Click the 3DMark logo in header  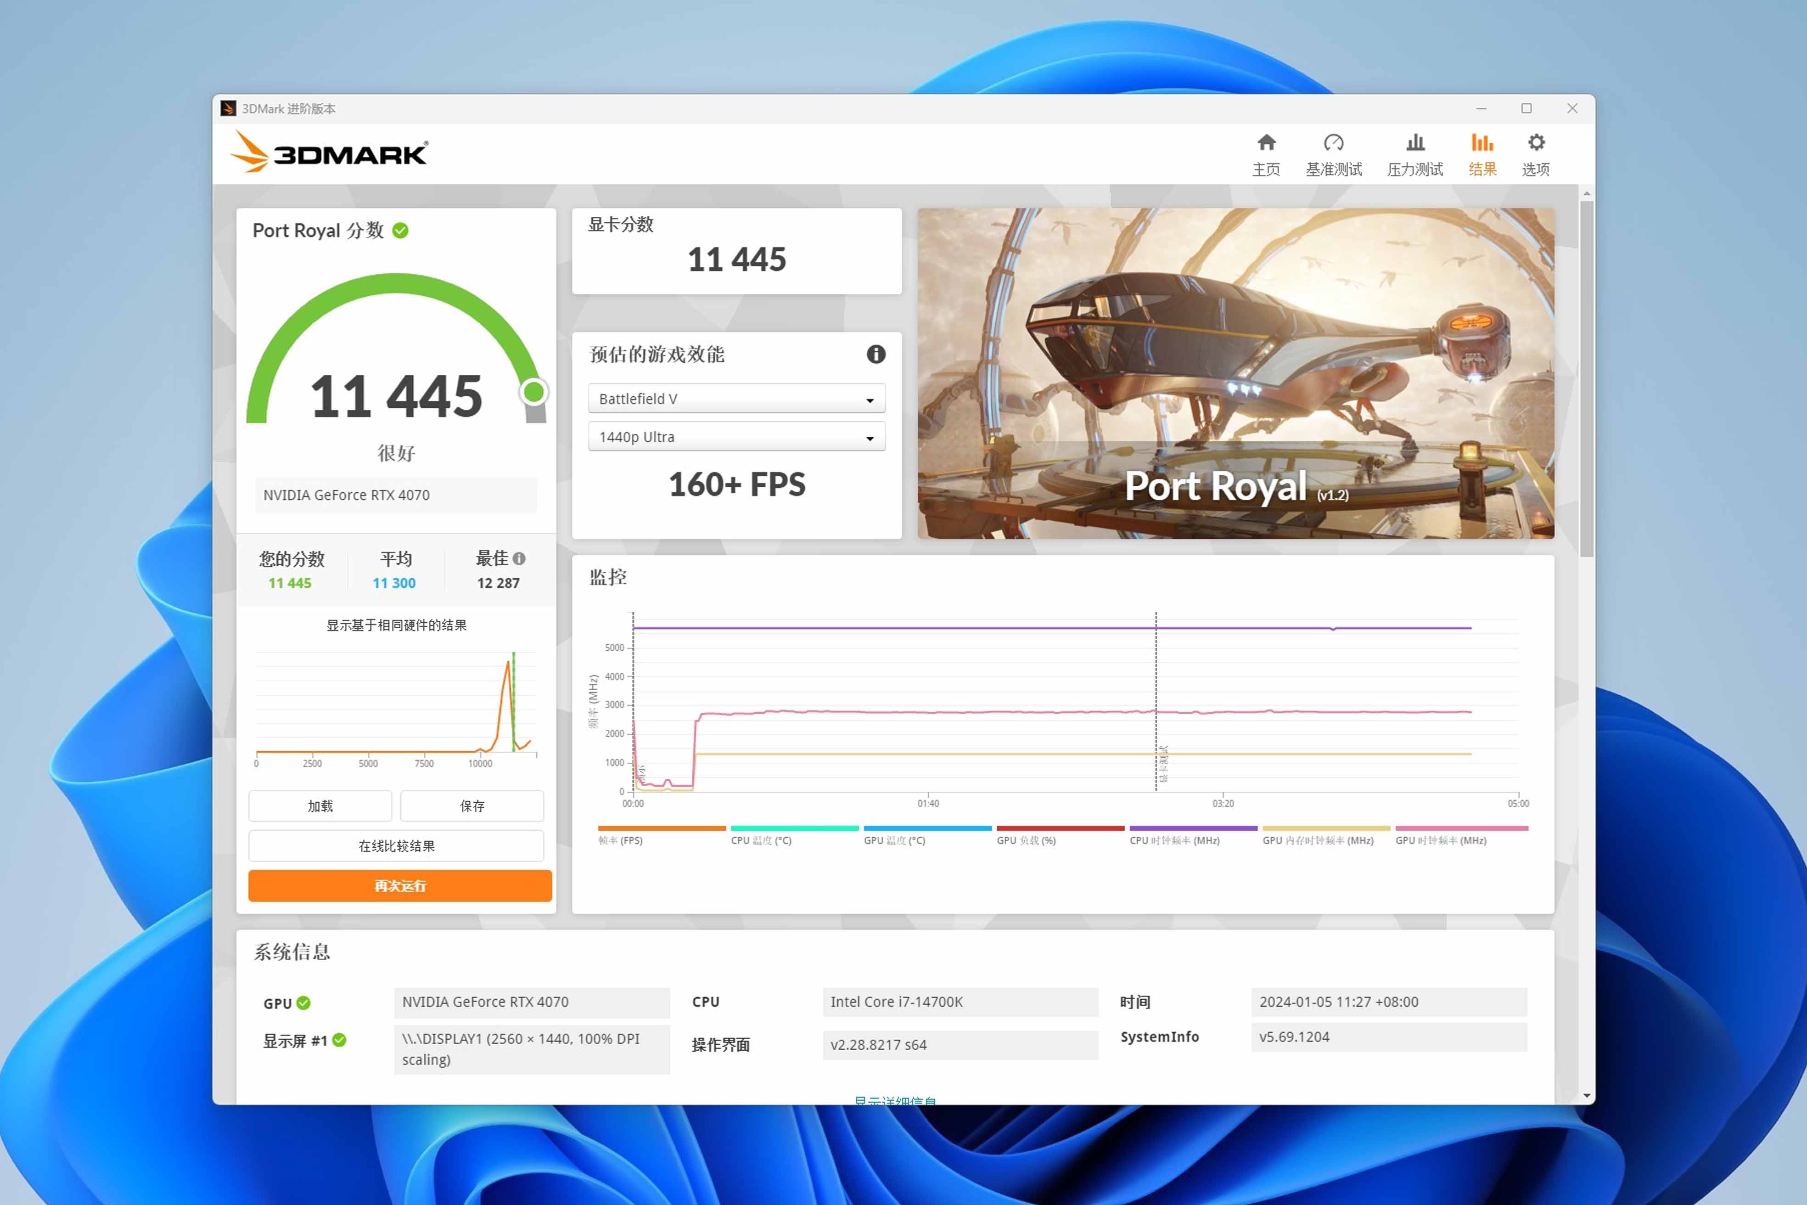coord(329,152)
